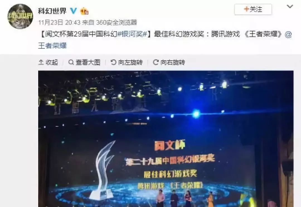Select 查看大图 to view full image

tap(88, 62)
